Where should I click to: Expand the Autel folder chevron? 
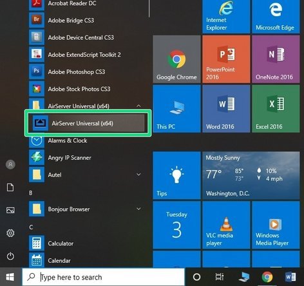pyautogui.click(x=138, y=175)
